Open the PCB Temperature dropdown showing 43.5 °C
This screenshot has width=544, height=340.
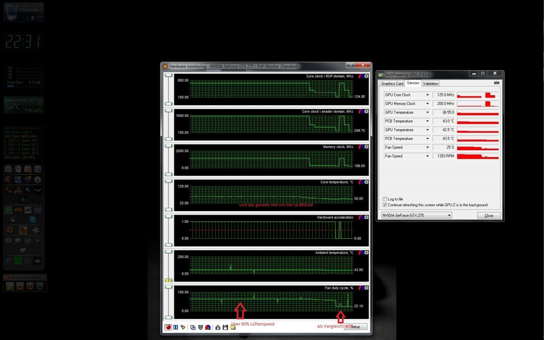pos(427,139)
